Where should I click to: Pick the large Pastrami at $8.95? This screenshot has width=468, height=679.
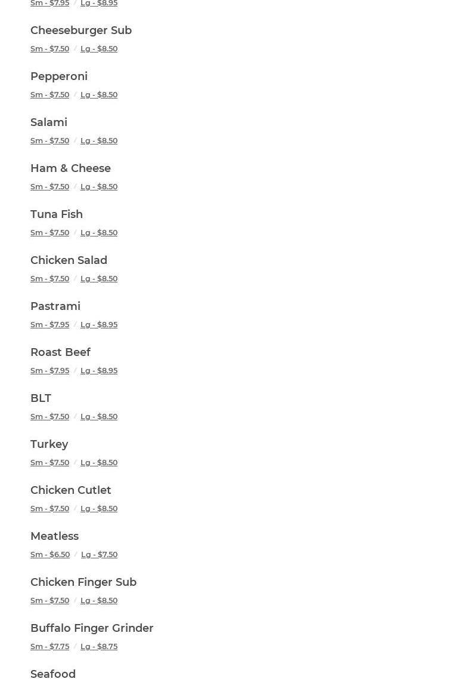point(99,325)
